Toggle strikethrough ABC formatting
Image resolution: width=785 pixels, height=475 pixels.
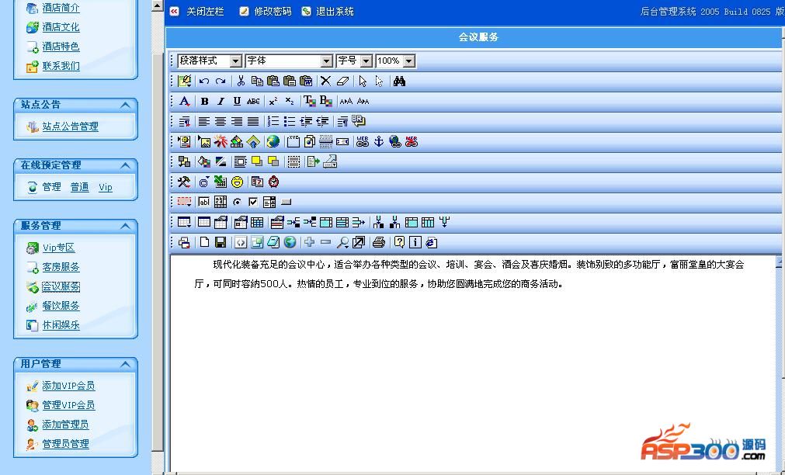(253, 102)
